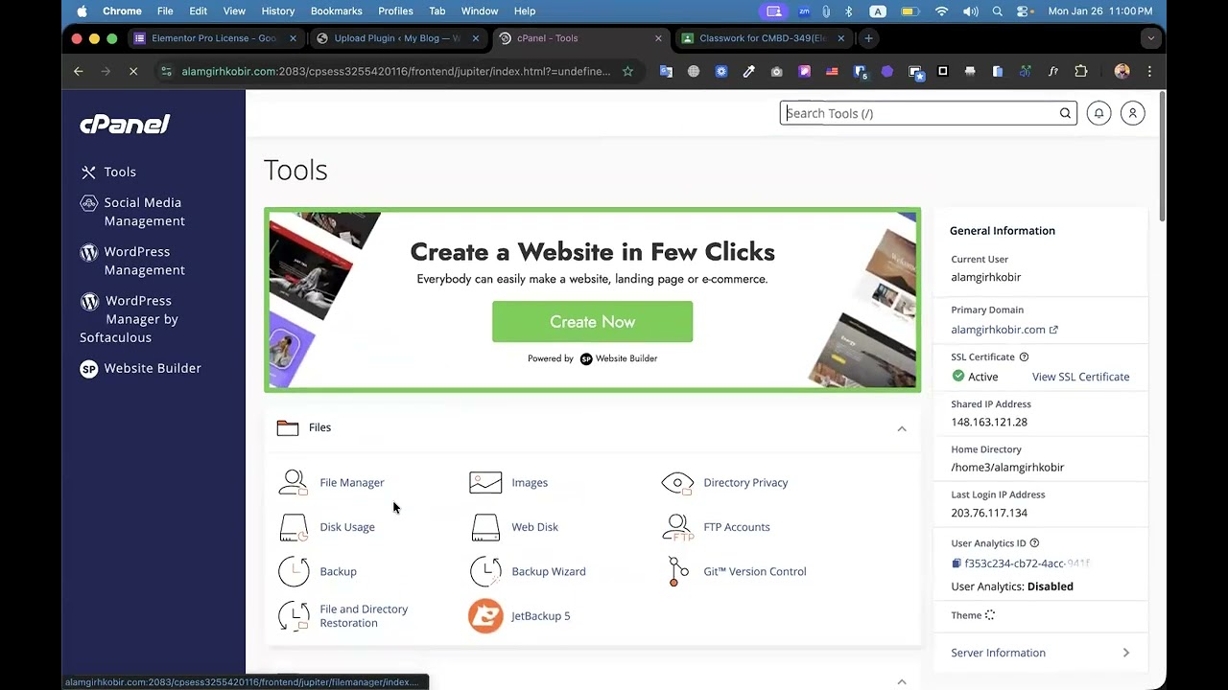Screen dimensions: 1228x690
Task: Open Backup Wizard icon
Action: (x=485, y=571)
